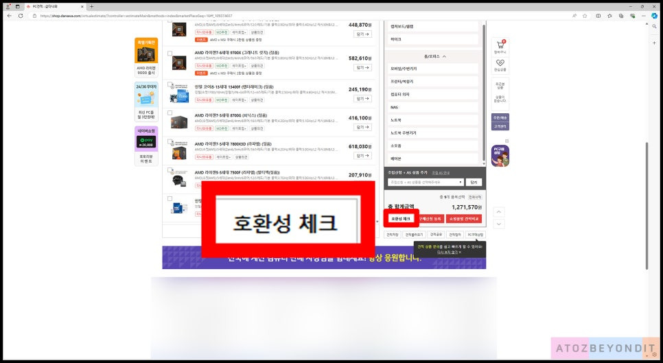The image size is (663, 363).
Task: Select 소모품 category
Action: point(433,145)
